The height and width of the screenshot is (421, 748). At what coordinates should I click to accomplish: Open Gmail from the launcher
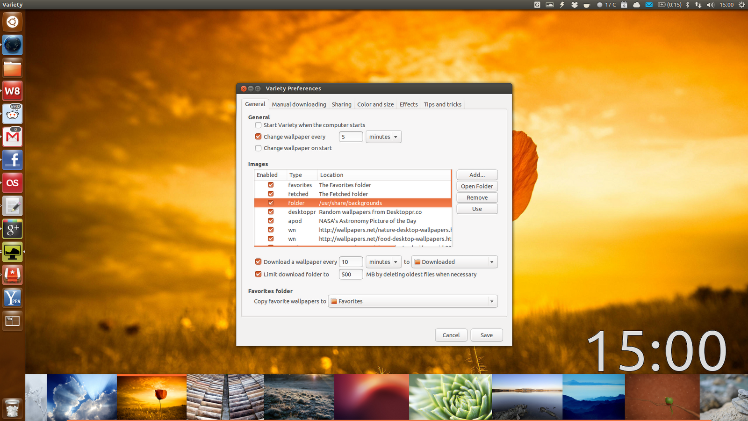pos(12,137)
